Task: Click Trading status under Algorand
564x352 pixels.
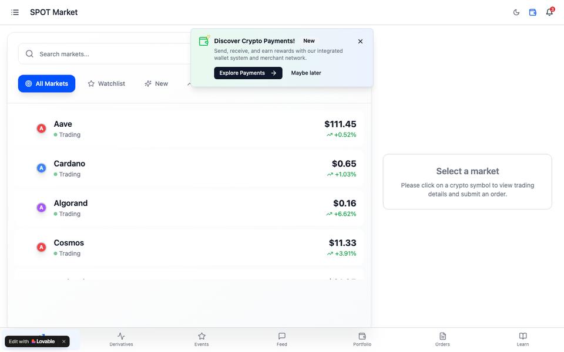Action: pyautogui.click(x=67, y=214)
